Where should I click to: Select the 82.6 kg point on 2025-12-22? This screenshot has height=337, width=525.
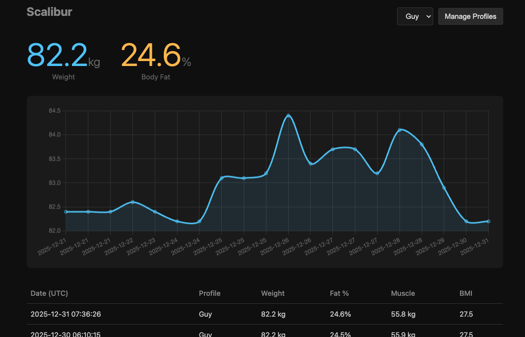click(x=132, y=202)
